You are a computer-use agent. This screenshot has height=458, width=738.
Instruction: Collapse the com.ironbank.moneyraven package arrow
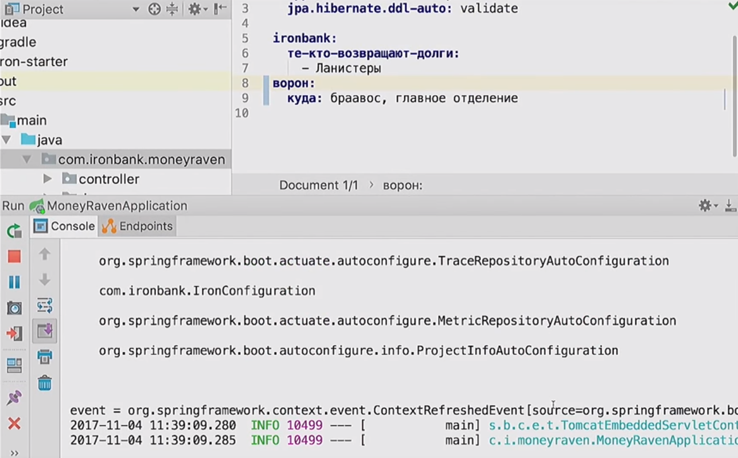tap(27, 159)
